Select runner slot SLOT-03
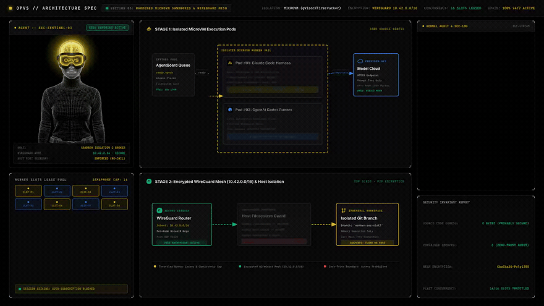Screen dimensions: 544x306 coord(86,190)
